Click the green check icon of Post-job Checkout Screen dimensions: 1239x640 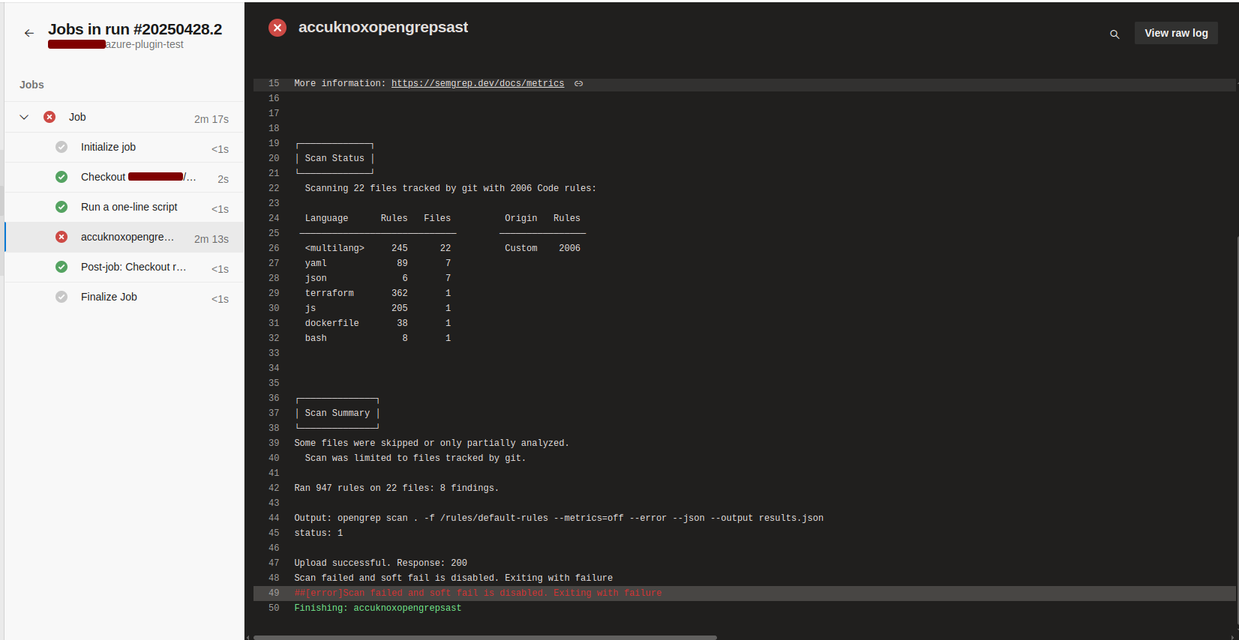pos(61,267)
